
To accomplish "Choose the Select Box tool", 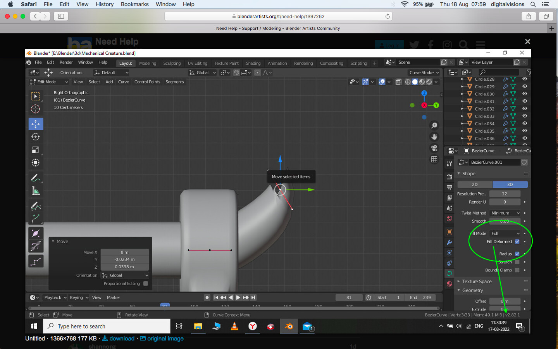I will pyautogui.click(x=36, y=96).
